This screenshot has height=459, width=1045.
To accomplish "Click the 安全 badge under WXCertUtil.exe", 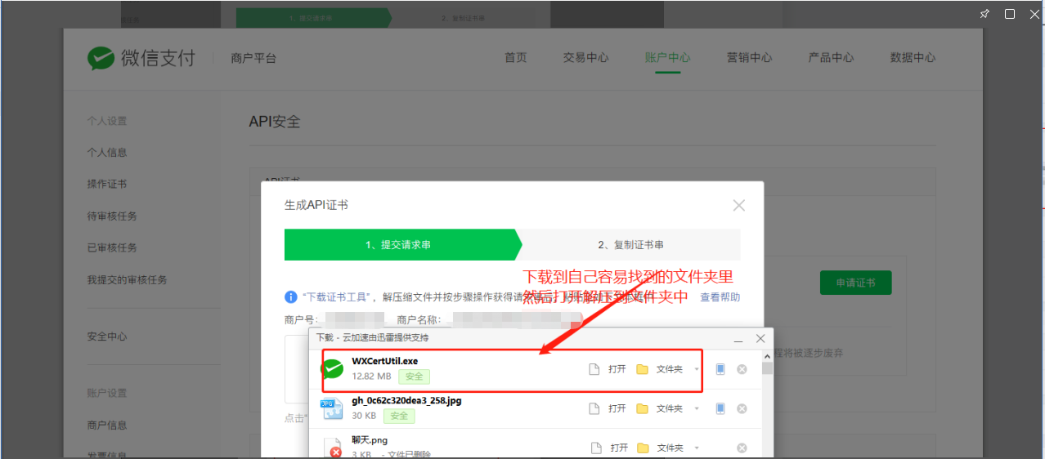I will pyautogui.click(x=414, y=377).
